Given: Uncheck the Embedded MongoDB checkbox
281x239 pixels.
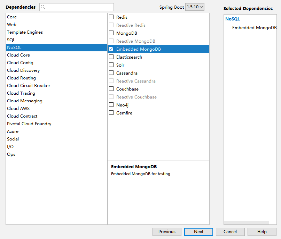Looking at the screenshot, I should pyautogui.click(x=111, y=49).
